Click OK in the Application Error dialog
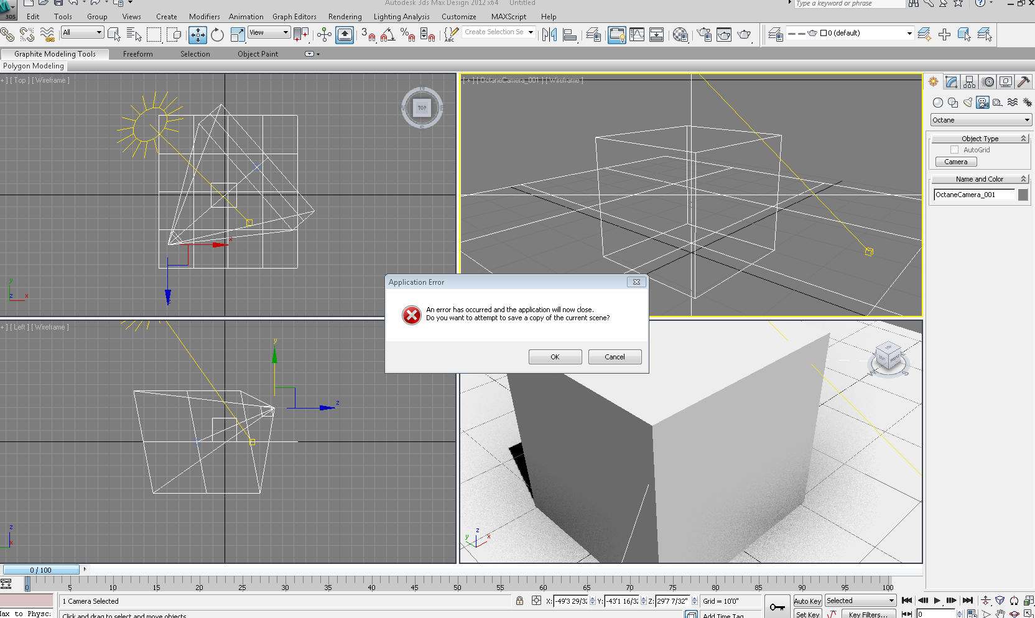 tap(555, 357)
